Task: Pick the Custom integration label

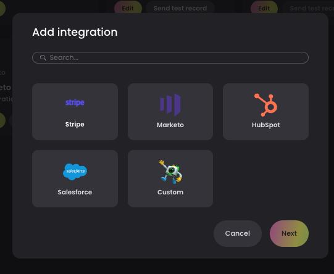Action: pos(170,193)
